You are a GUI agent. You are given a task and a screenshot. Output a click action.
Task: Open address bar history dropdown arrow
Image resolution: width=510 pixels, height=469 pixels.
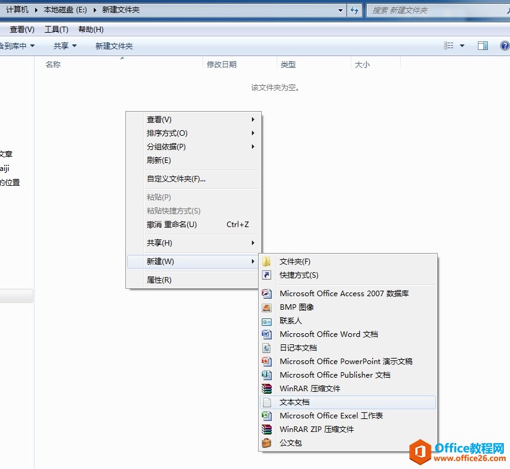click(340, 10)
